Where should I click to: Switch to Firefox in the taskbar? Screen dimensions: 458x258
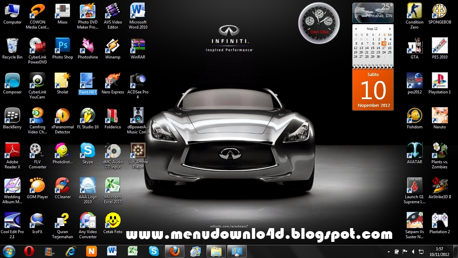[x=175, y=251]
